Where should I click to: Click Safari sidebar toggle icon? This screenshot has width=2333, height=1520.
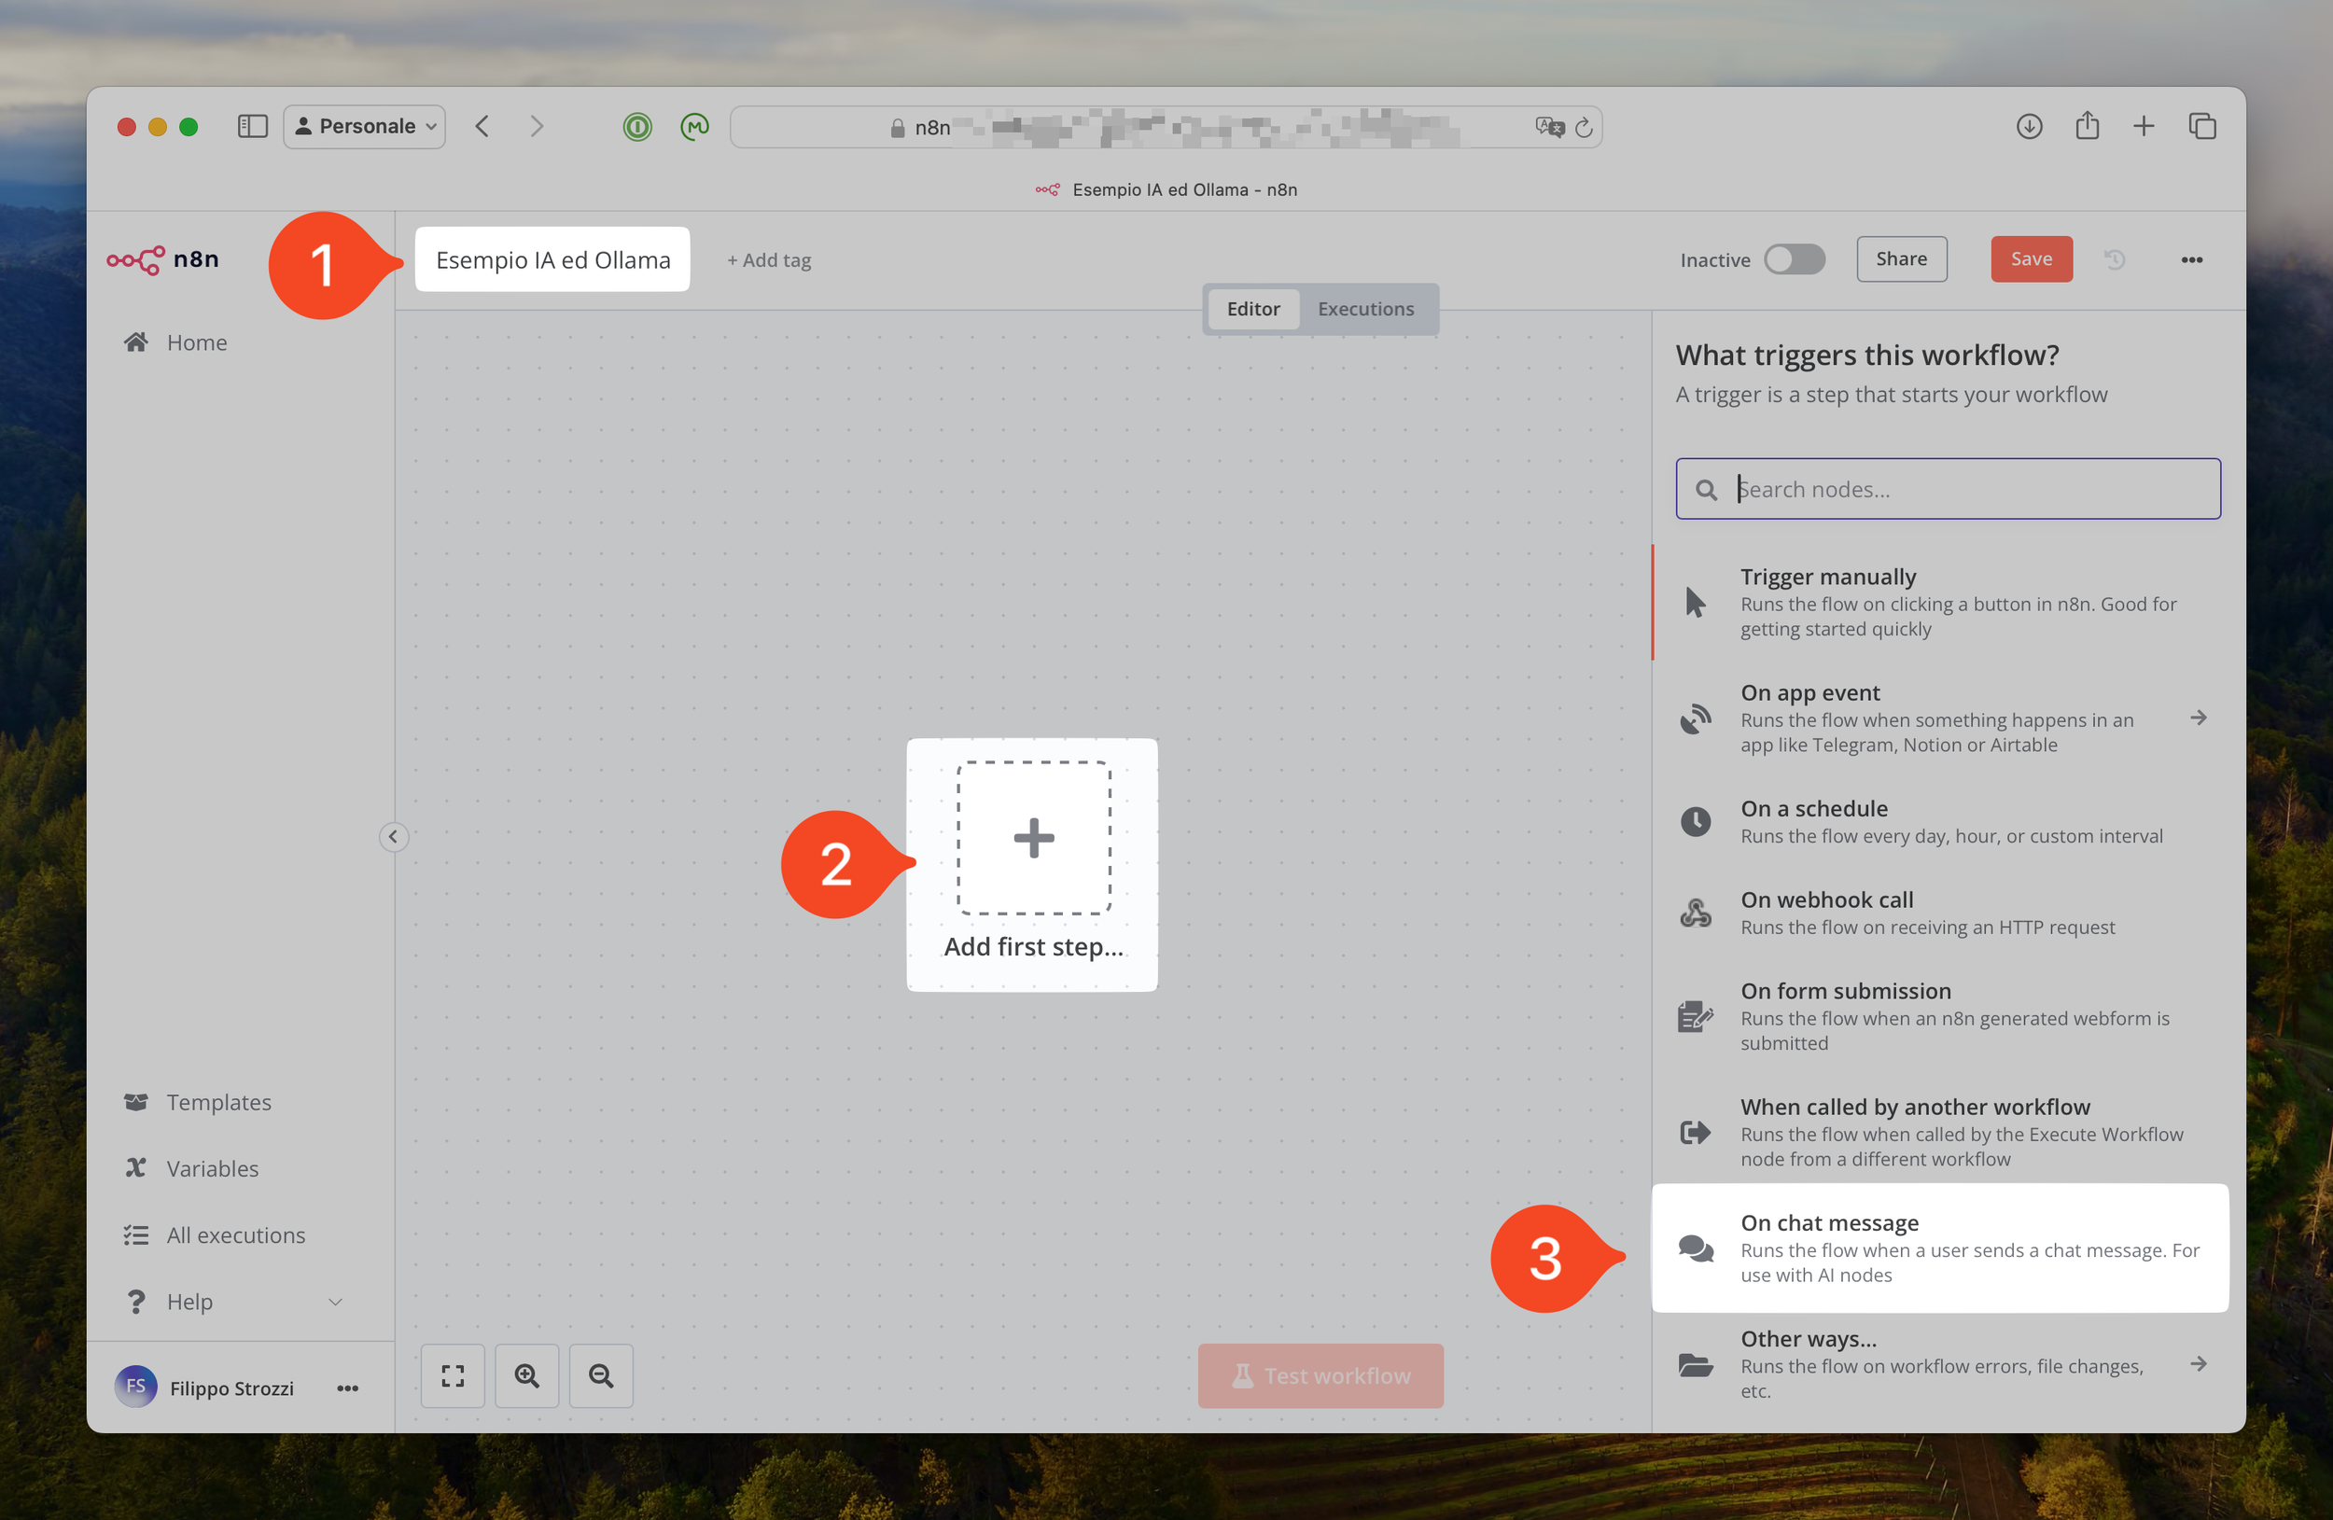point(252,126)
